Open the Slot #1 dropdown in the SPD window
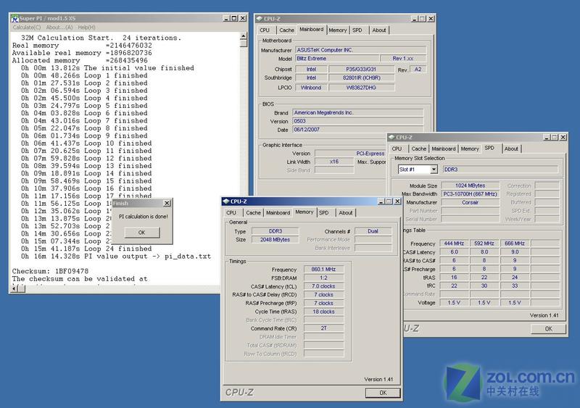The image size is (580, 408). point(434,170)
